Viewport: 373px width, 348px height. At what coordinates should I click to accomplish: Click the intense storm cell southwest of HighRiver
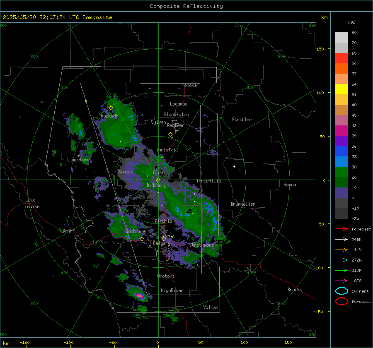[x=140, y=296]
